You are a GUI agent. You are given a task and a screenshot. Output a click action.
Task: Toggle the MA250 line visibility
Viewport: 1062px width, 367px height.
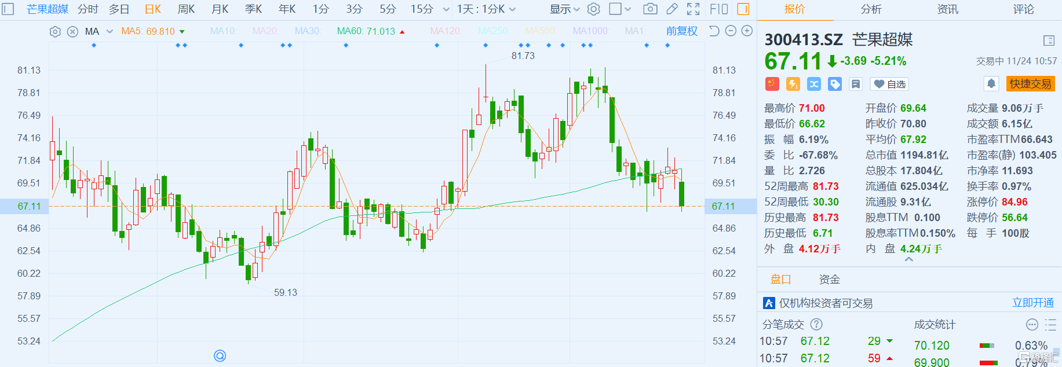pos(494,31)
